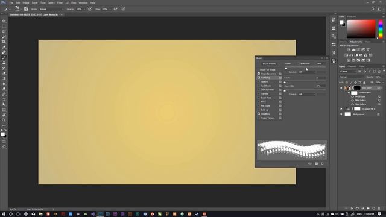The width and height of the screenshot is (386, 217).
Task: Click the foreground color swatch in Color panel
Action: (341, 22)
